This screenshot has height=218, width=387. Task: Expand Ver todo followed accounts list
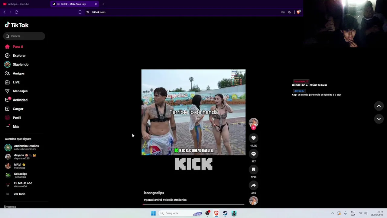16,194
